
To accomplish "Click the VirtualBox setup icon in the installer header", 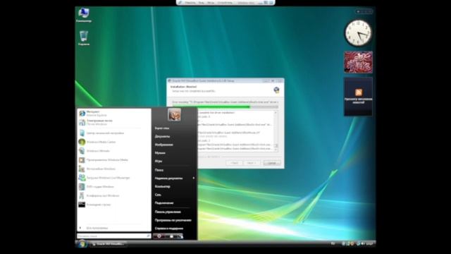I will tap(276, 90).
